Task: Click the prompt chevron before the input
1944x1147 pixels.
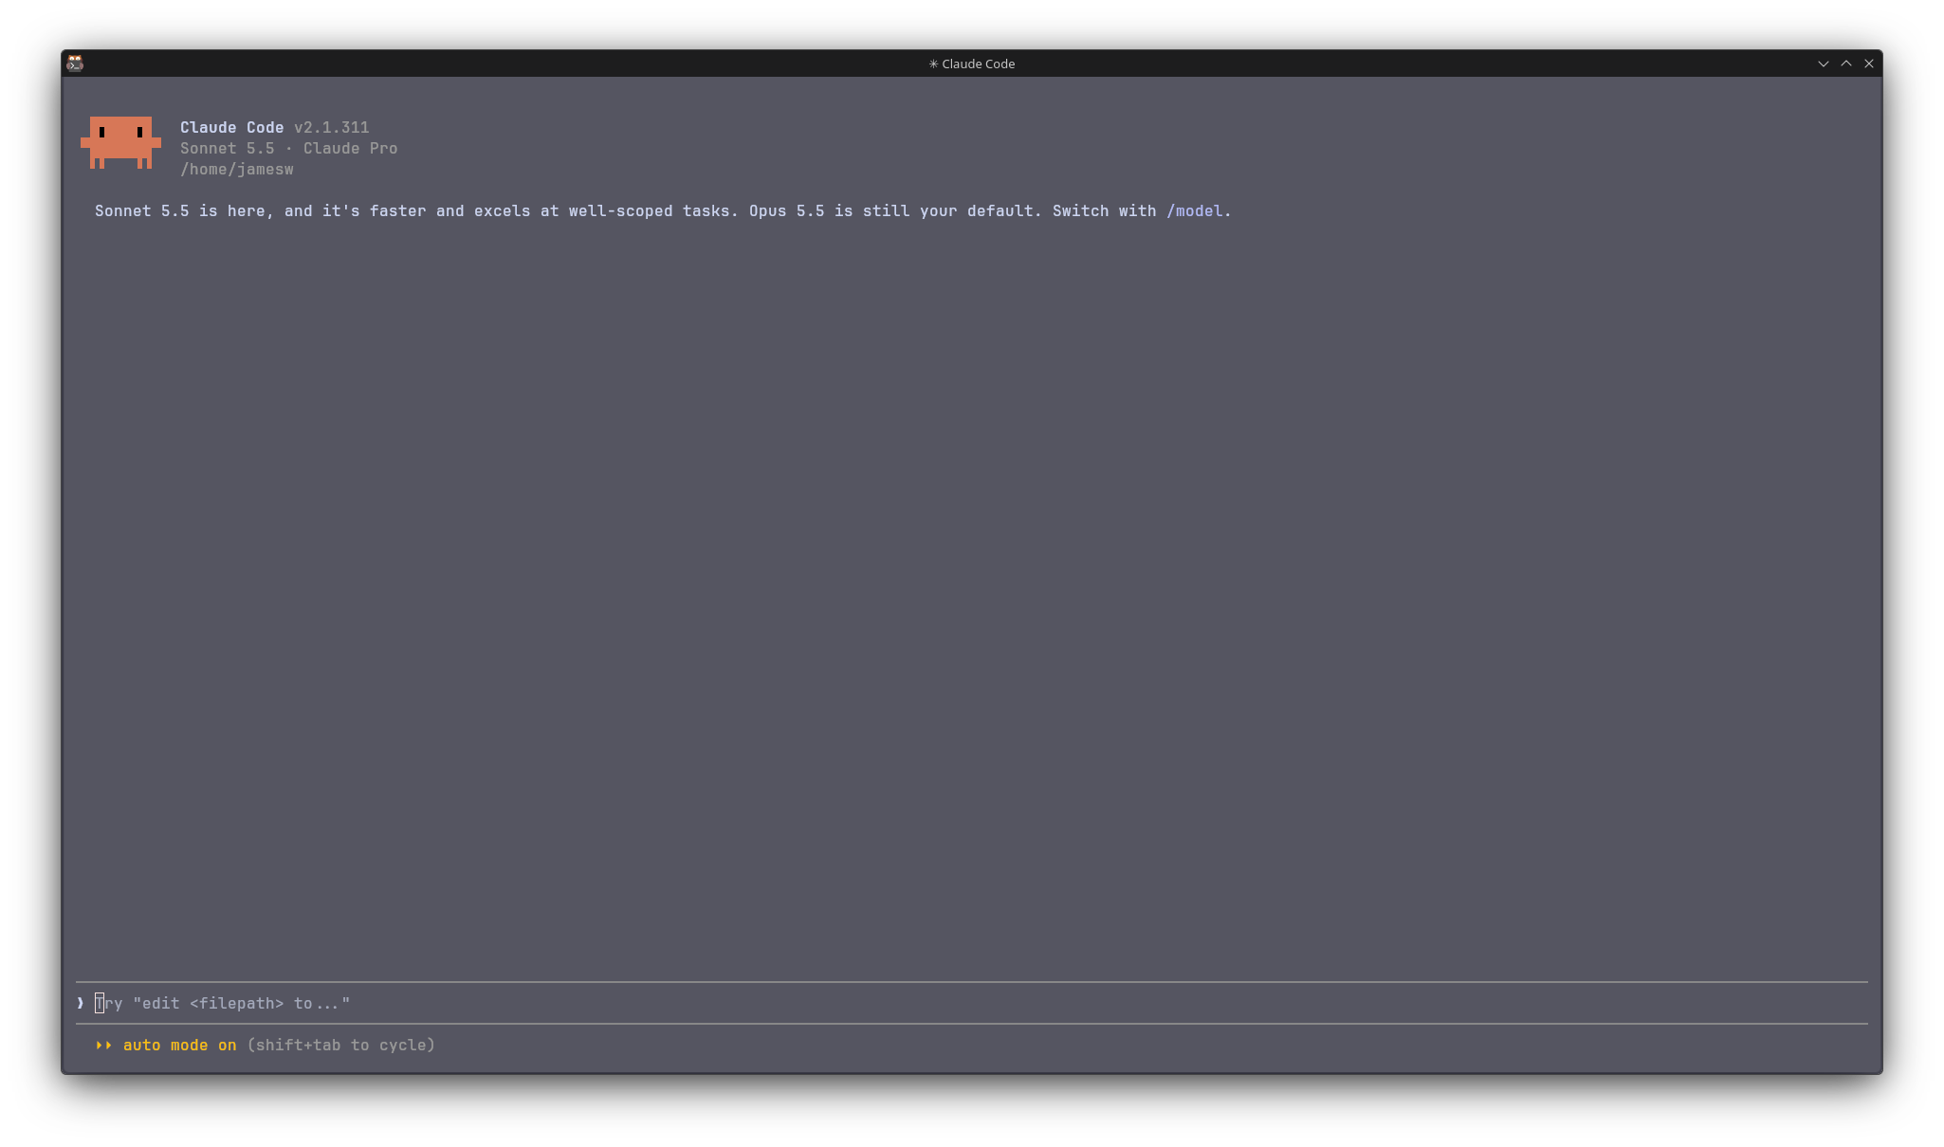Action: (81, 1003)
